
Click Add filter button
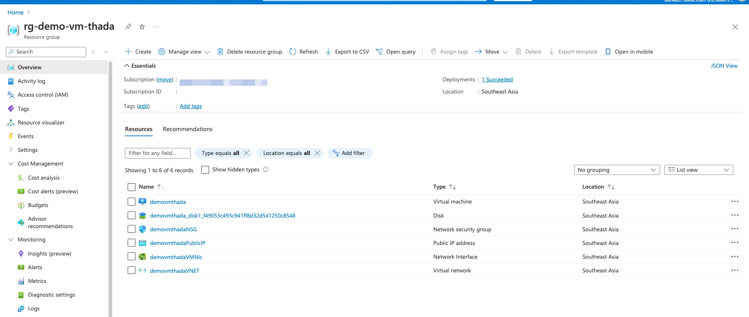pyautogui.click(x=349, y=153)
